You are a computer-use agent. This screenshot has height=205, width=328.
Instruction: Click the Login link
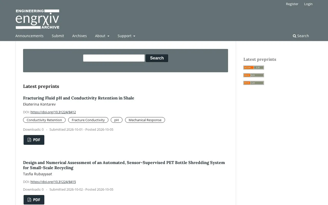308,4
